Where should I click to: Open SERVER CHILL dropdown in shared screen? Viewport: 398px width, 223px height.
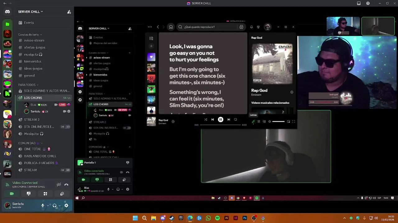(99, 28)
